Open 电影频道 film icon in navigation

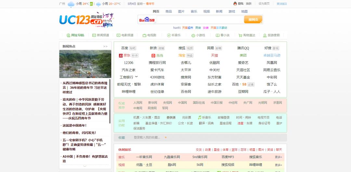tap(118, 35)
